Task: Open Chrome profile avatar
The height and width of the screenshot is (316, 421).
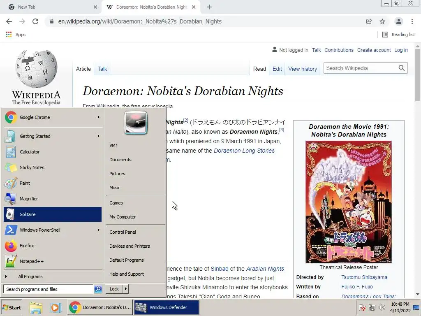Action: coord(399,21)
